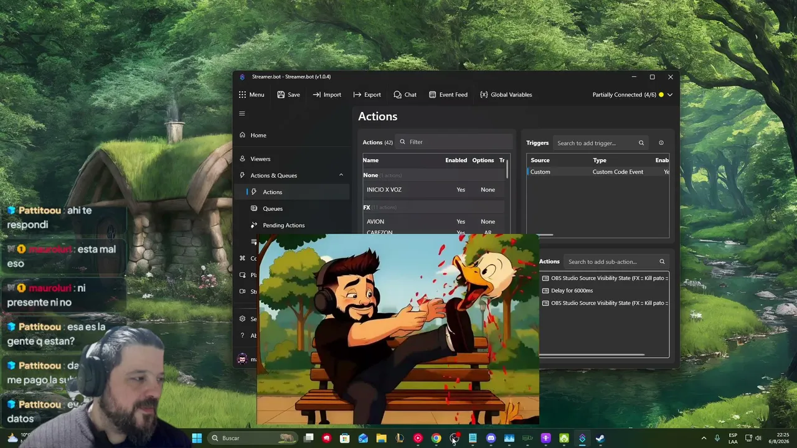
Task: Open the Import dialog
Action: point(327,95)
